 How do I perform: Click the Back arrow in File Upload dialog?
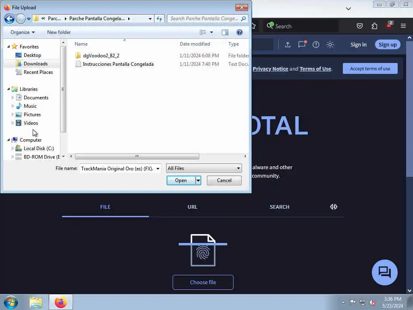pyautogui.click(x=9, y=19)
